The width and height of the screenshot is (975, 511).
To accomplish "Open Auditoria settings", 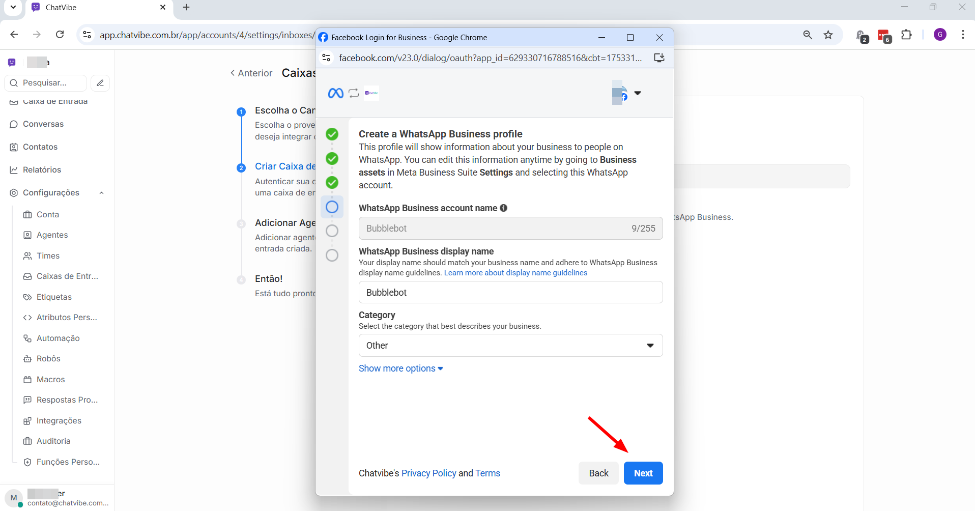I will (53, 441).
